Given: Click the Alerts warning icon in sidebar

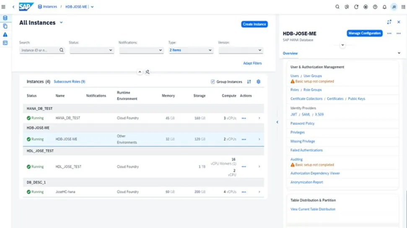Looking at the screenshot, I should click(x=5, y=34).
